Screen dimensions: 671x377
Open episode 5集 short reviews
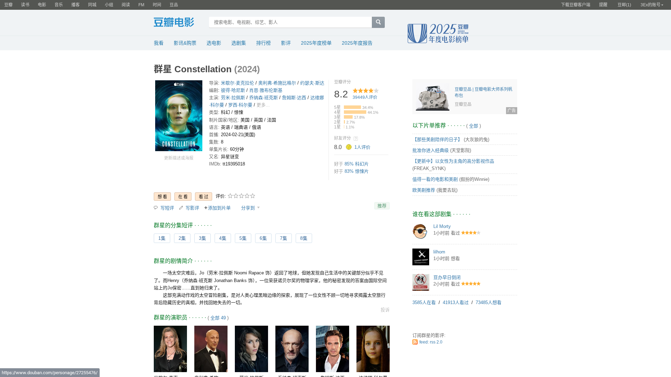(243, 238)
